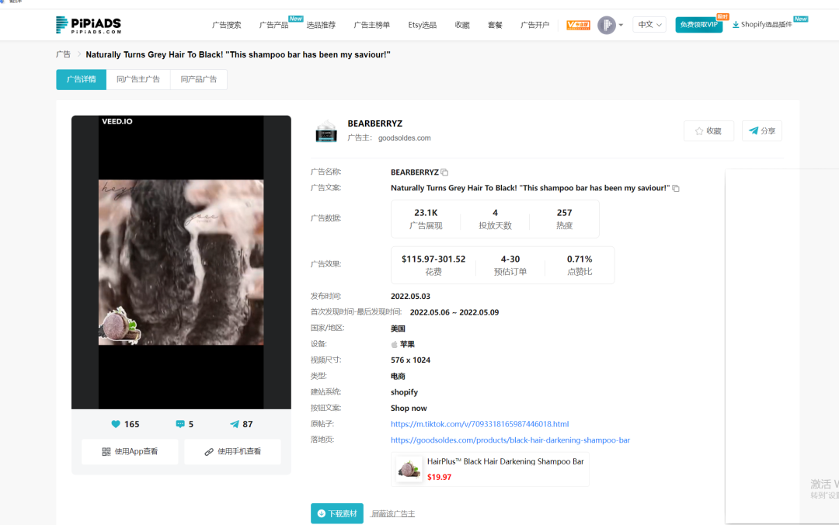This screenshot has height=525, width=839.
Task: Click the $19.97 product price
Action: [439, 477]
